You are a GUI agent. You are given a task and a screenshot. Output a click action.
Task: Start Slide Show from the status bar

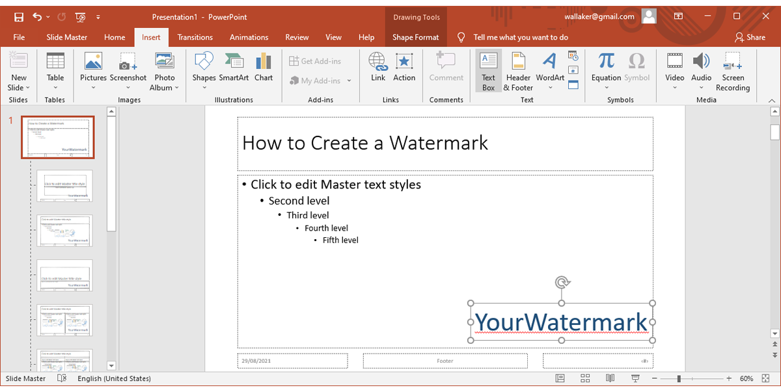coord(635,378)
